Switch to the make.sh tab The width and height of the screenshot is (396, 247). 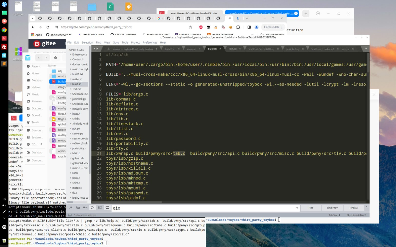tap(192, 49)
